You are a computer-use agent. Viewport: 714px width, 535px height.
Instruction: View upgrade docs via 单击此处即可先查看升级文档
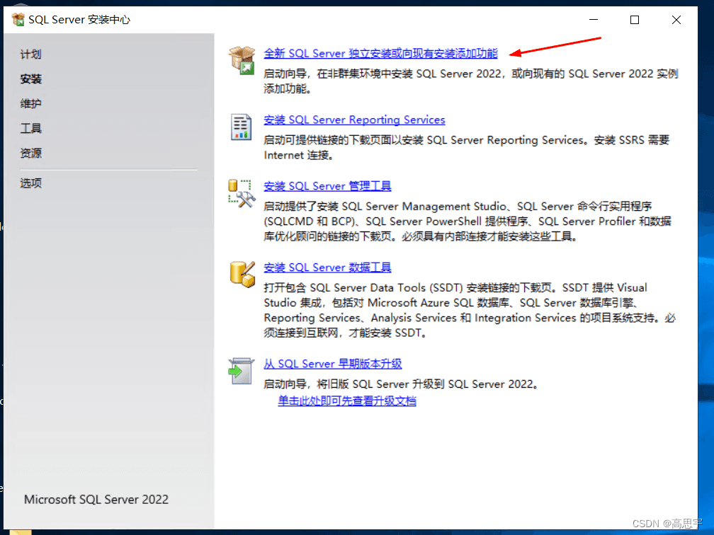(347, 401)
